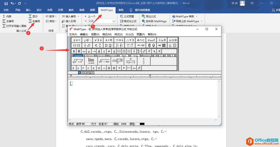Image resolution: width=280 pixels, height=147 pixels.
Task: Open Word 帮助 ribbon tab
Action: [121, 10]
